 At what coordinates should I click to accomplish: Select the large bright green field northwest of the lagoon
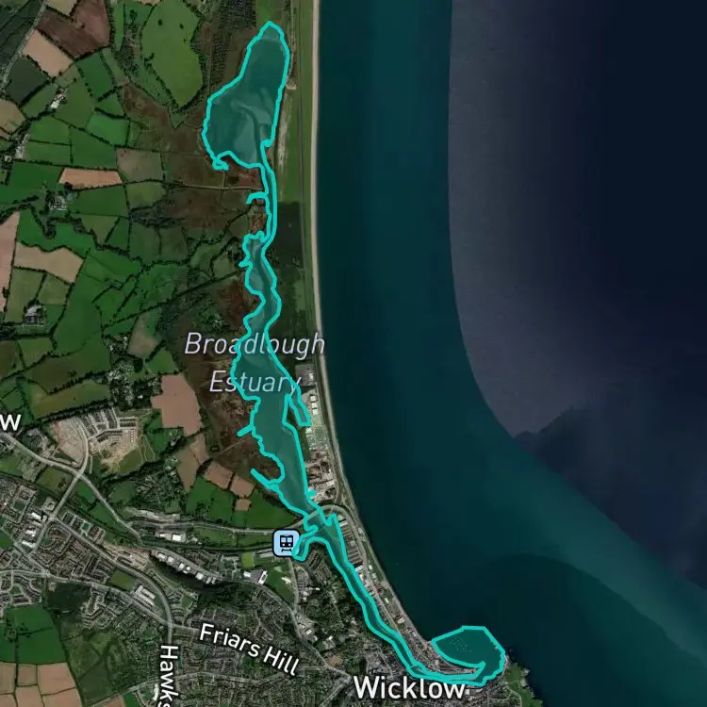pyautogui.click(x=173, y=50)
